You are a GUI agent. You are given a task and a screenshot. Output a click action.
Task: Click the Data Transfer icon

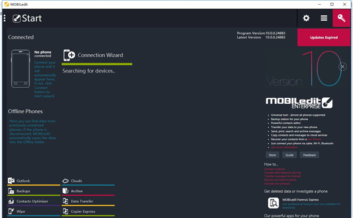coord(65,201)
